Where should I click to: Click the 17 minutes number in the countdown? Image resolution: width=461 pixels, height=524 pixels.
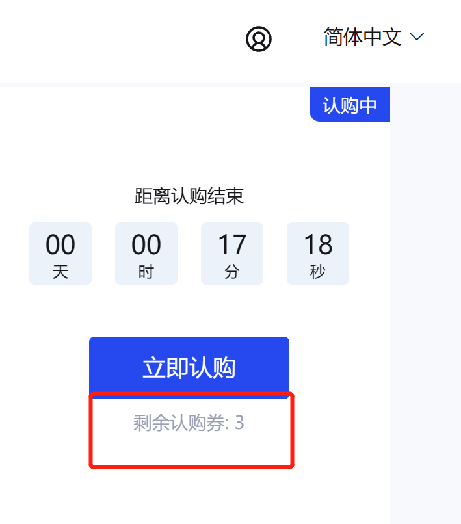pyautogui.click(x=232, y=244)
